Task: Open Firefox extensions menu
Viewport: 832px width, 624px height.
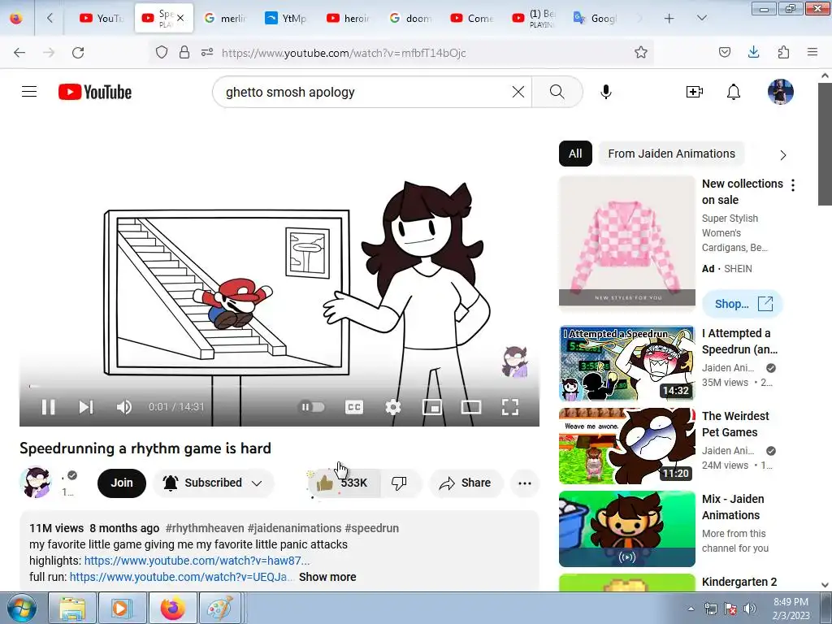Action: [783, 53]
